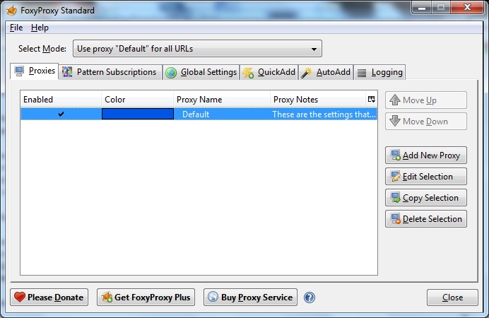The image size is (489, 318).
Task: Click Add New Proxy button
Action: click(x=426, y=155)
